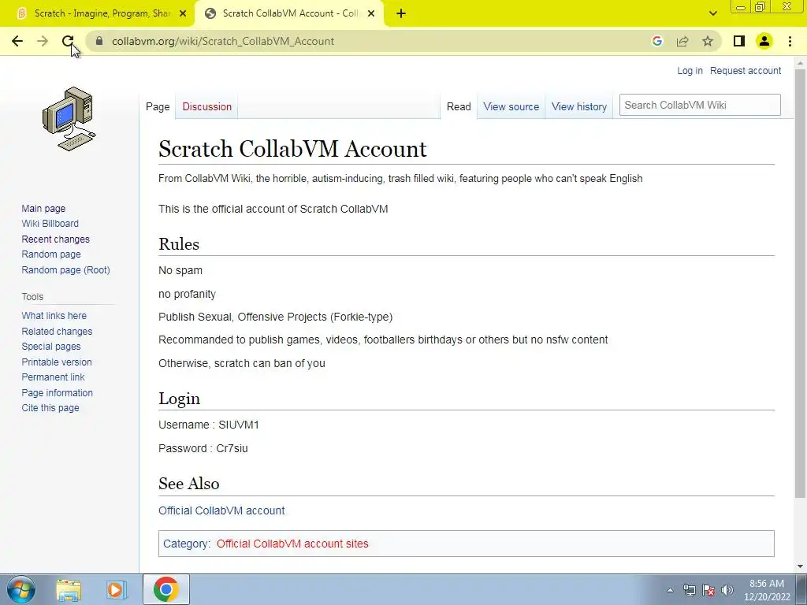Click the Search CollabVM Wiki field
This screenshot has width=807, height=605.
click(x=700, y=105)
